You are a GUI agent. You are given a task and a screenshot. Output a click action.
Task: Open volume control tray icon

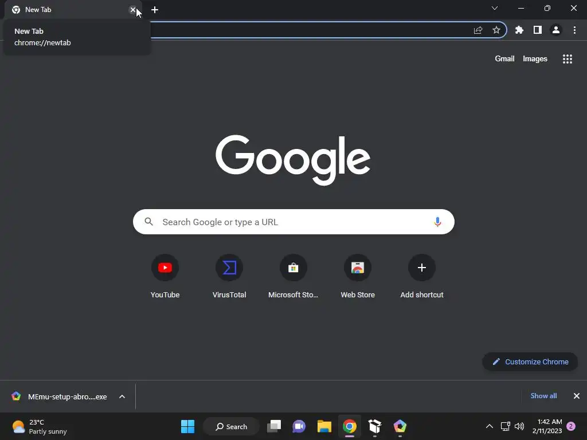click(x=519, y=426)
